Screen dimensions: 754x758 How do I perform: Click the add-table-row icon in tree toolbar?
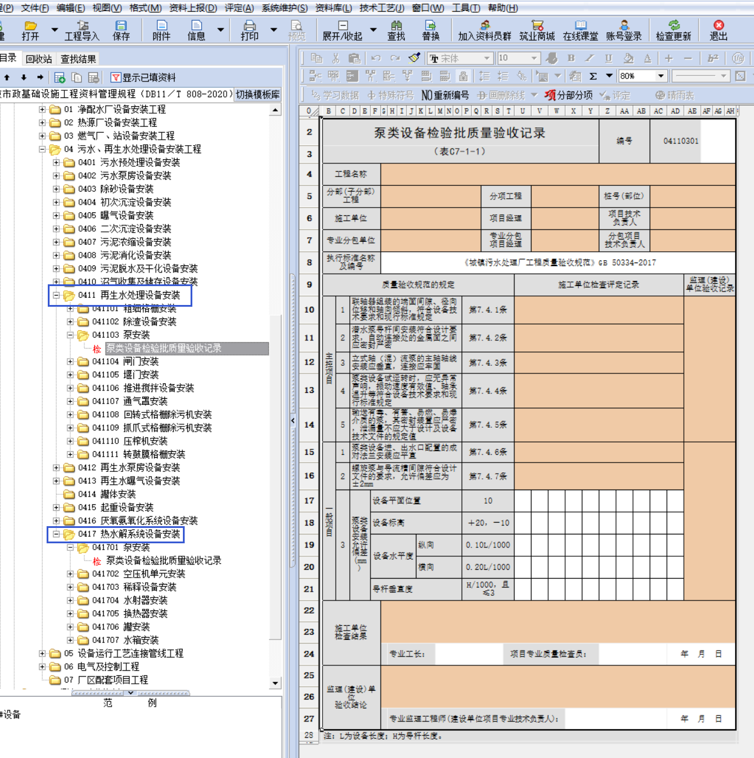coord(60,77)
